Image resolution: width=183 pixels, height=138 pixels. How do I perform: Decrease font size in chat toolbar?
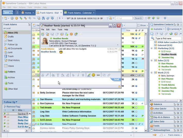pyautogui.click(x=68, y=75)
